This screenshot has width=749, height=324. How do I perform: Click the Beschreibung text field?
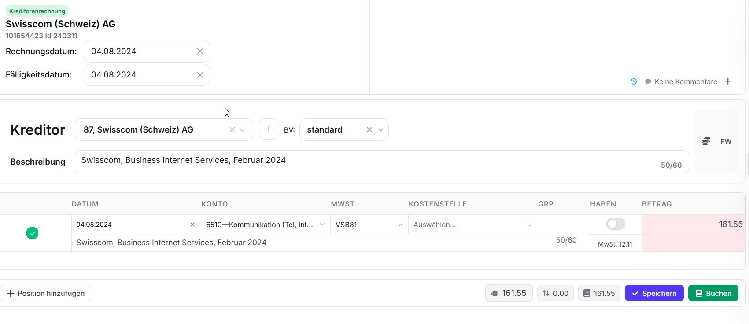pyautogui.click(x=365, y=161)
